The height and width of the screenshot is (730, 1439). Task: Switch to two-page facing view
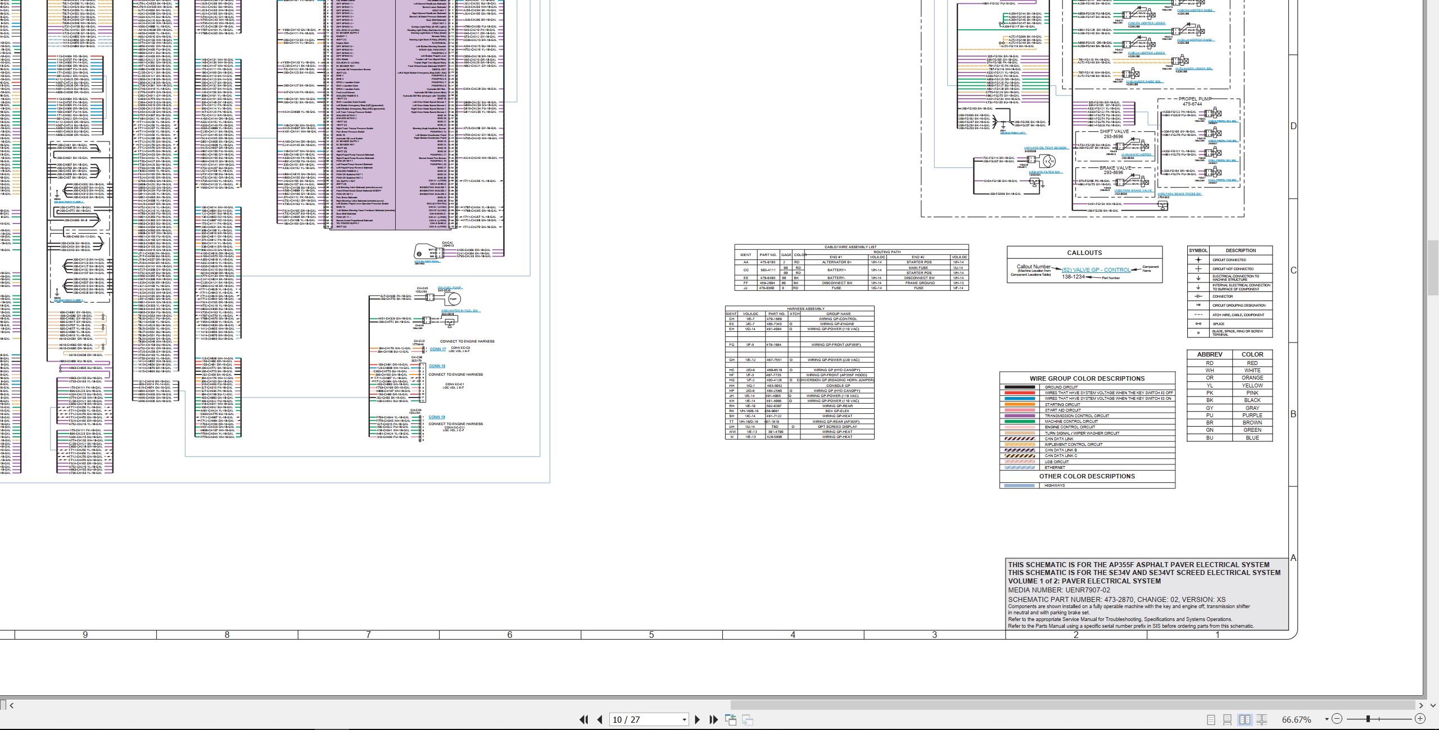tap(1245, 719)
